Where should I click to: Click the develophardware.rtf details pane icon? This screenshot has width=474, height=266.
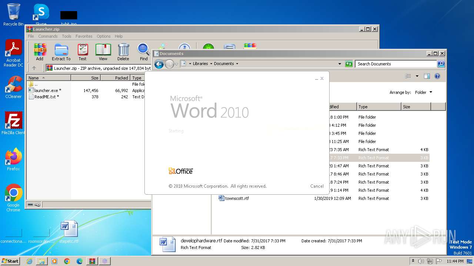point(167,245)
